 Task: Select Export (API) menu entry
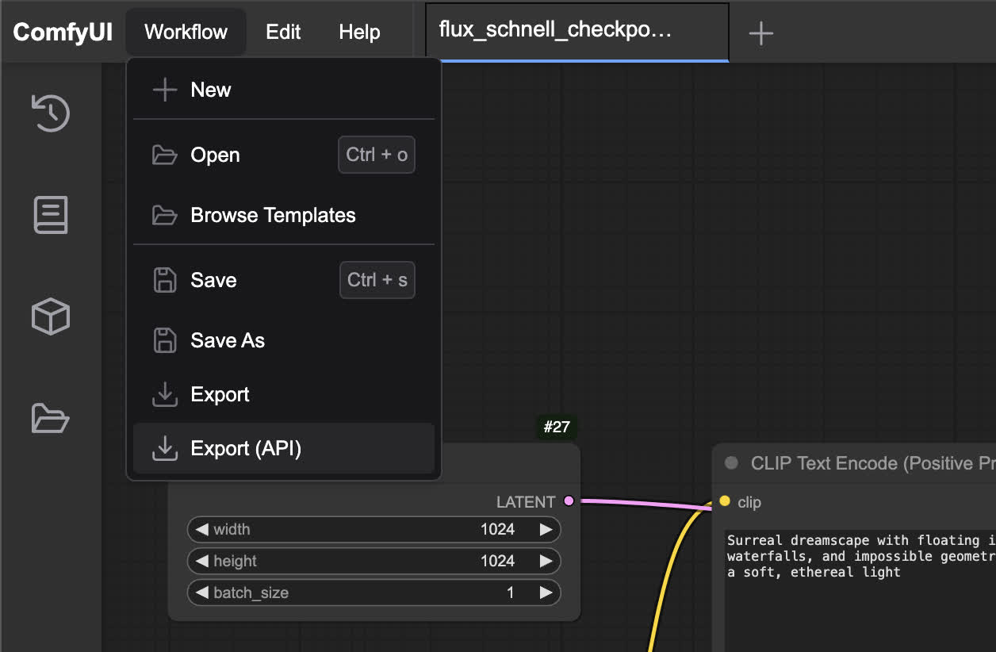click(x=284, y=448)
